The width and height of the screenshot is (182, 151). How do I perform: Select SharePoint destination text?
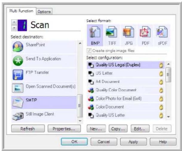tap(35, 45)
